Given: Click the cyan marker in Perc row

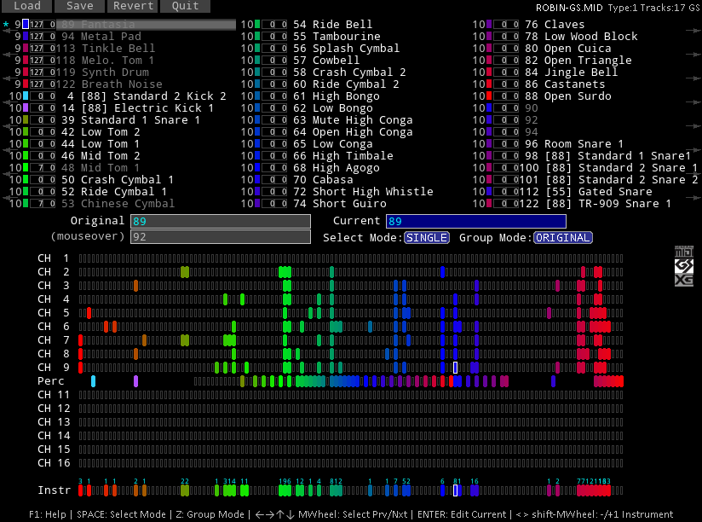Looking at the screenshot, I should pos(93,381).
